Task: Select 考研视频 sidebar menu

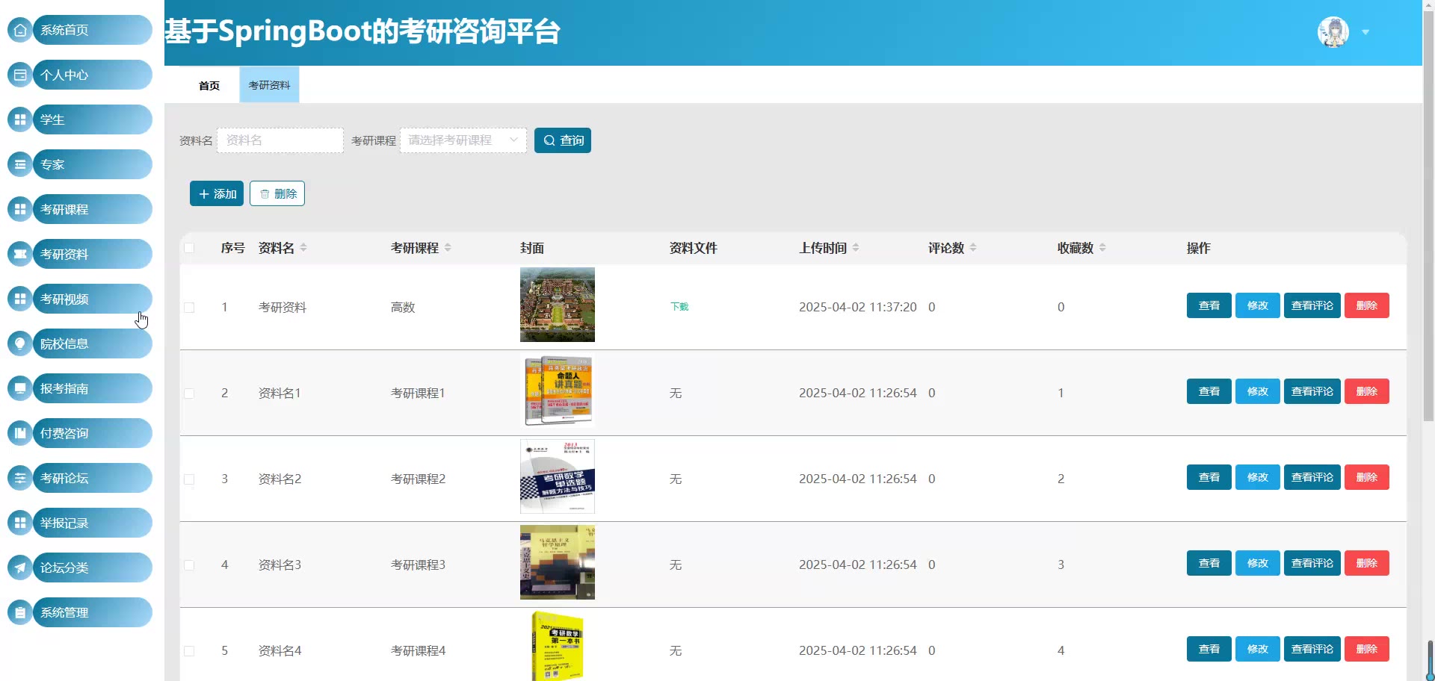Action: pos(93,299)
